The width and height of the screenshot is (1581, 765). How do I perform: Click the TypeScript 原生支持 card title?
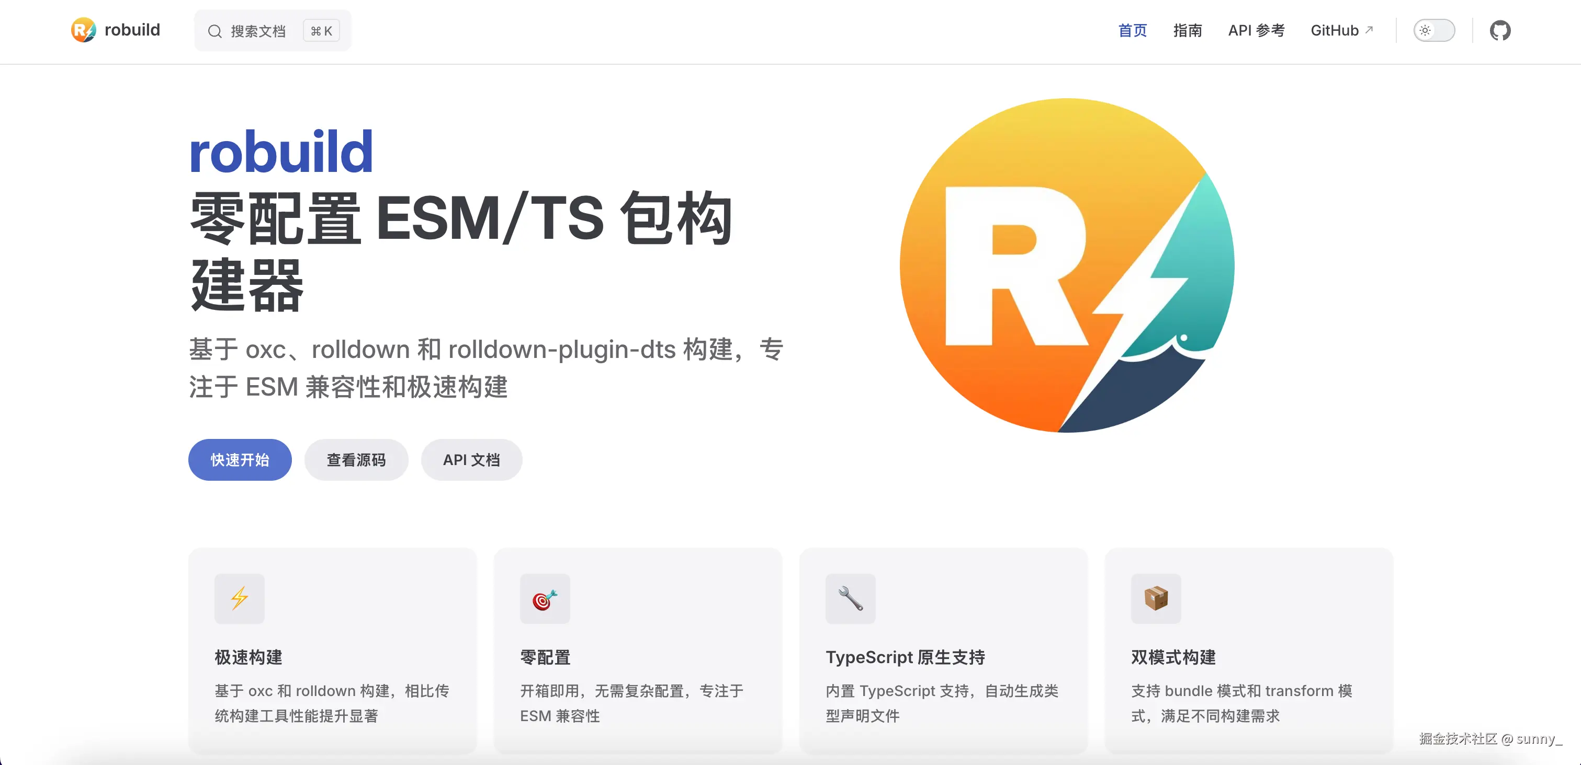pos(905,657)
